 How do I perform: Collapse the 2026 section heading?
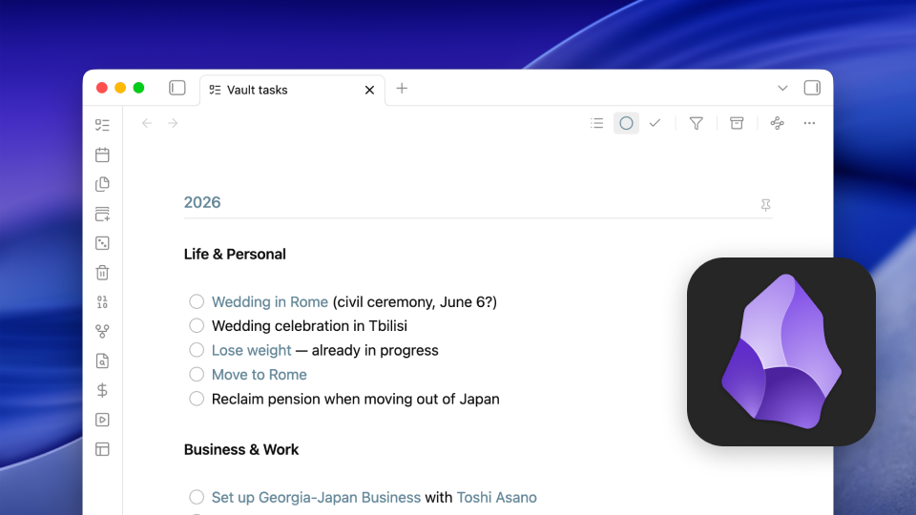click(202, 202)
